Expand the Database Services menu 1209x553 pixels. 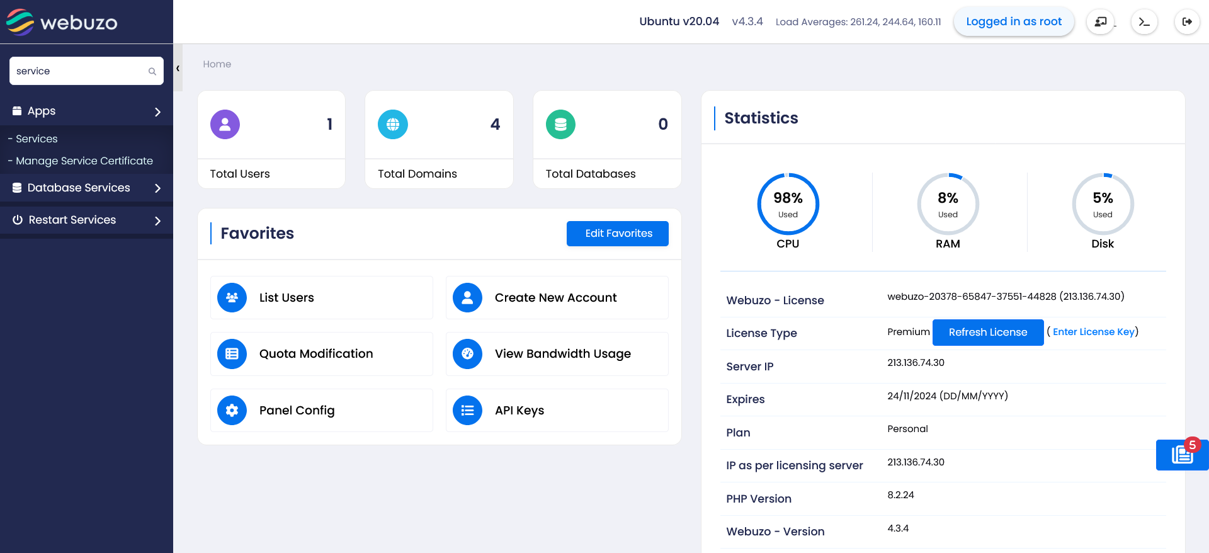(x=86, y=188)
